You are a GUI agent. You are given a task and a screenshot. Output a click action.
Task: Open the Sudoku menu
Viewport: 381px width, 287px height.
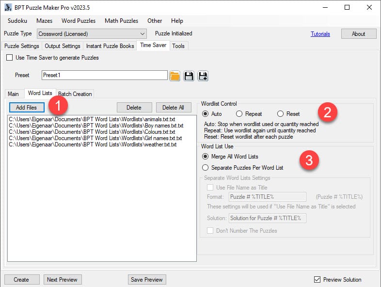point(17,21)
